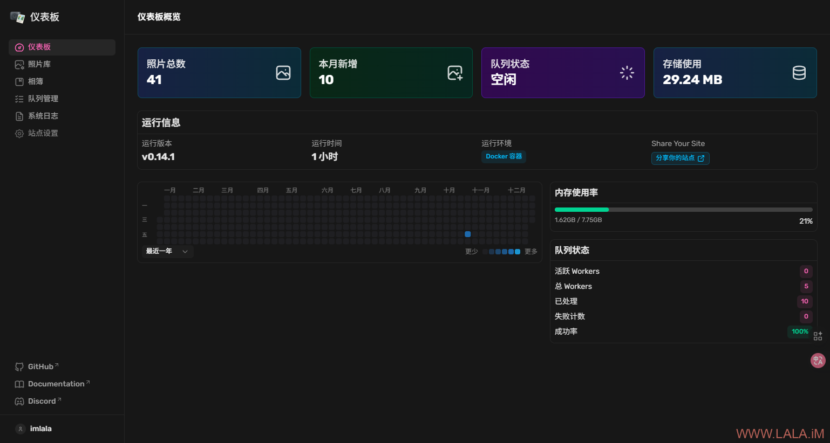Click the 分享你的站点 button
The height and width of the screenshot is (443, 830).
click(680, 158)
